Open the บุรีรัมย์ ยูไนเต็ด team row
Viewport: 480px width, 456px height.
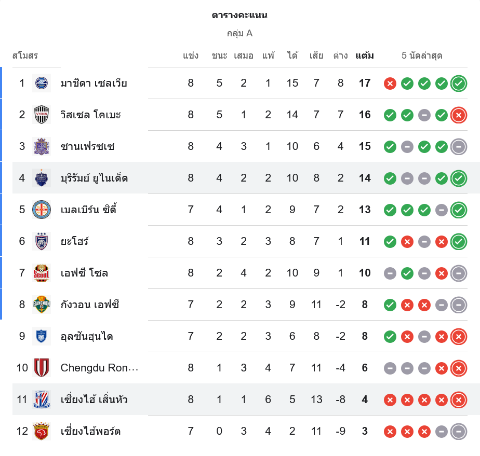(94, 178)
